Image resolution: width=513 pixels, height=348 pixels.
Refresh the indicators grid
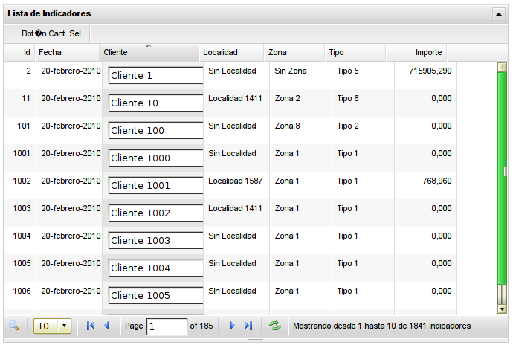pyautogui.click(x=275, y=326)
